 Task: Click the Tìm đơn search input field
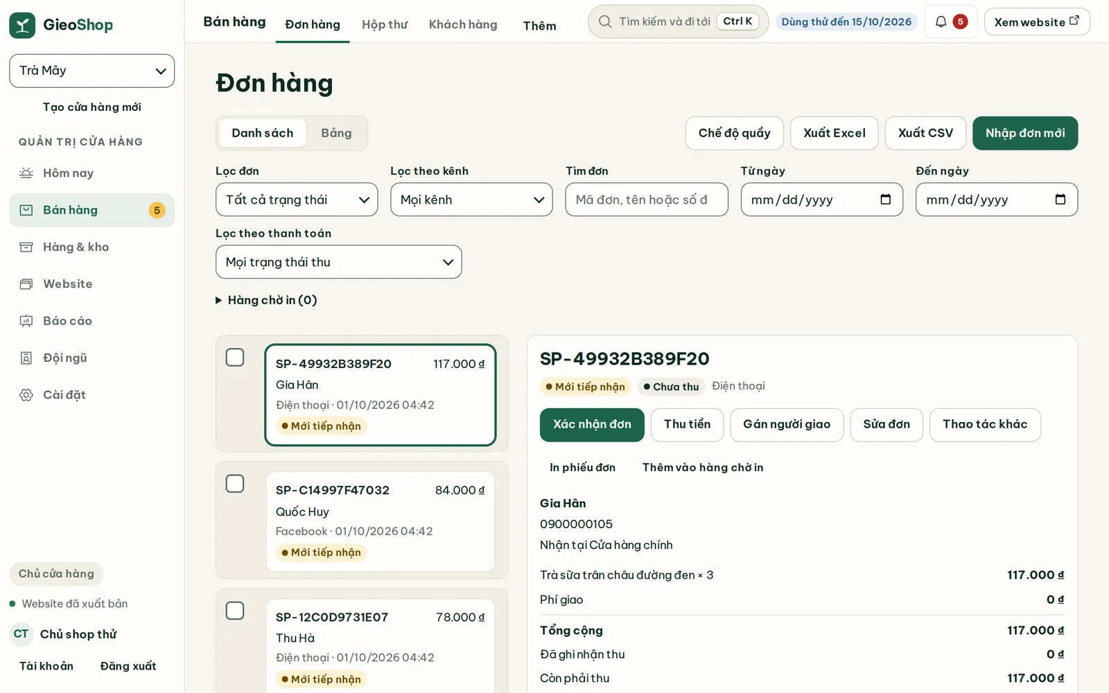pos(647,200)
